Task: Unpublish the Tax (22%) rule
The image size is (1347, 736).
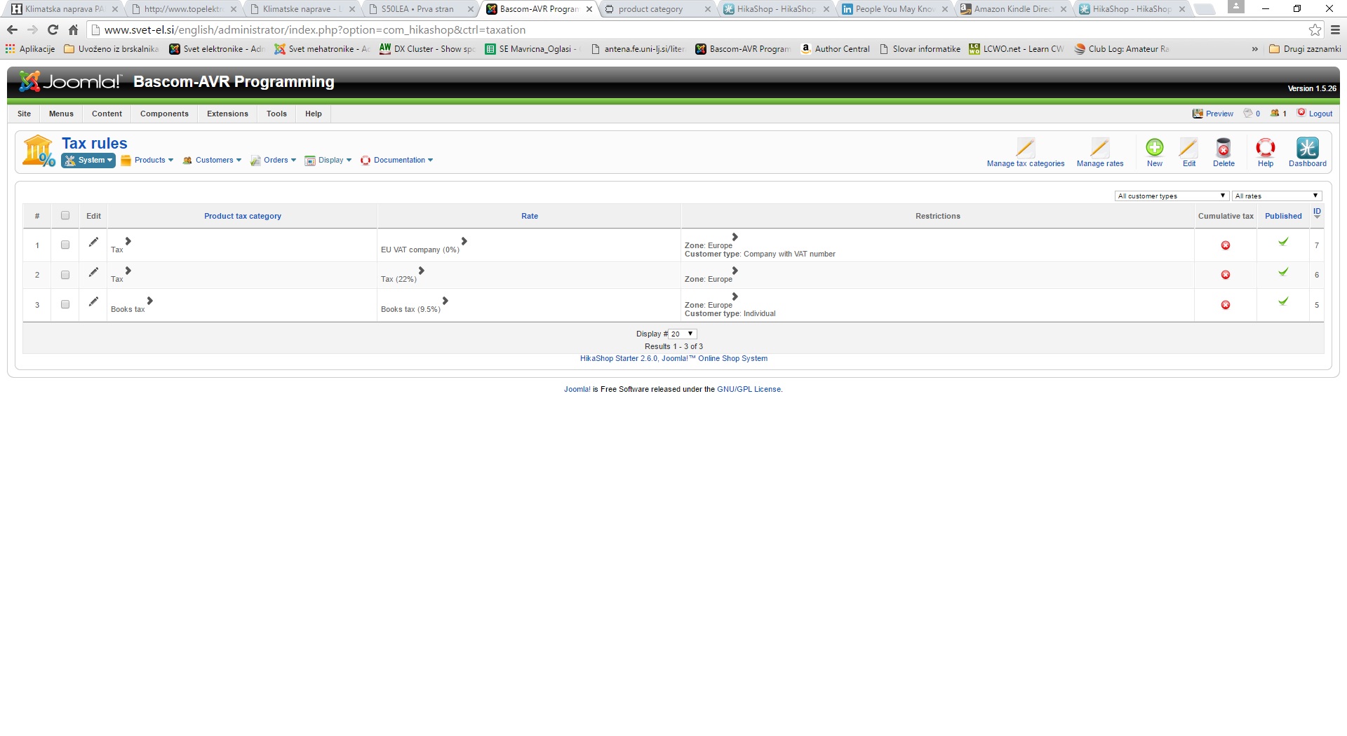Action: (1283, 272)
